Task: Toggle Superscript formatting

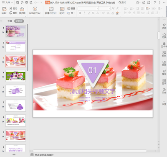Action: [104, 13]
